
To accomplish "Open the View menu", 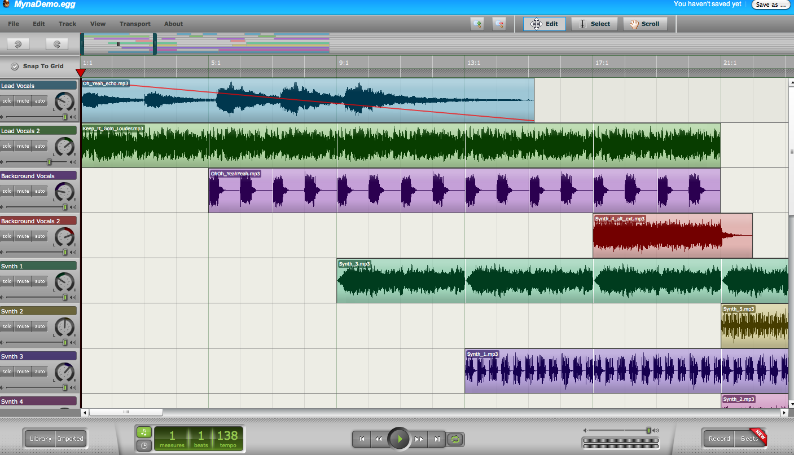I will [98, 24].
